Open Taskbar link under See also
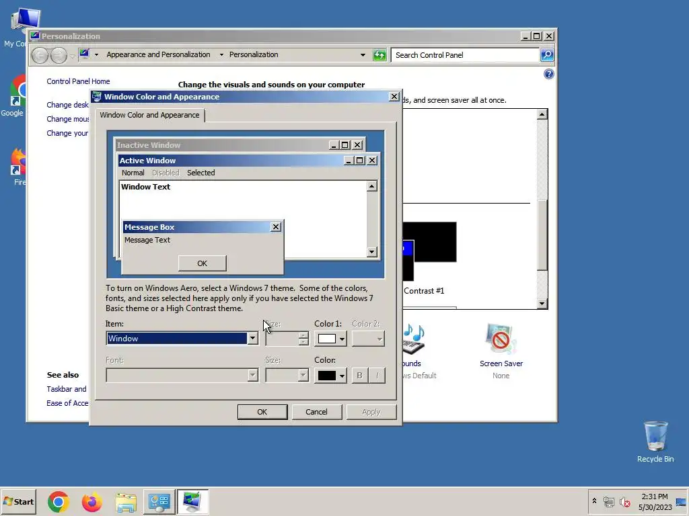The height and width of the screenshot is (516, 689). (x=67, y=389)
